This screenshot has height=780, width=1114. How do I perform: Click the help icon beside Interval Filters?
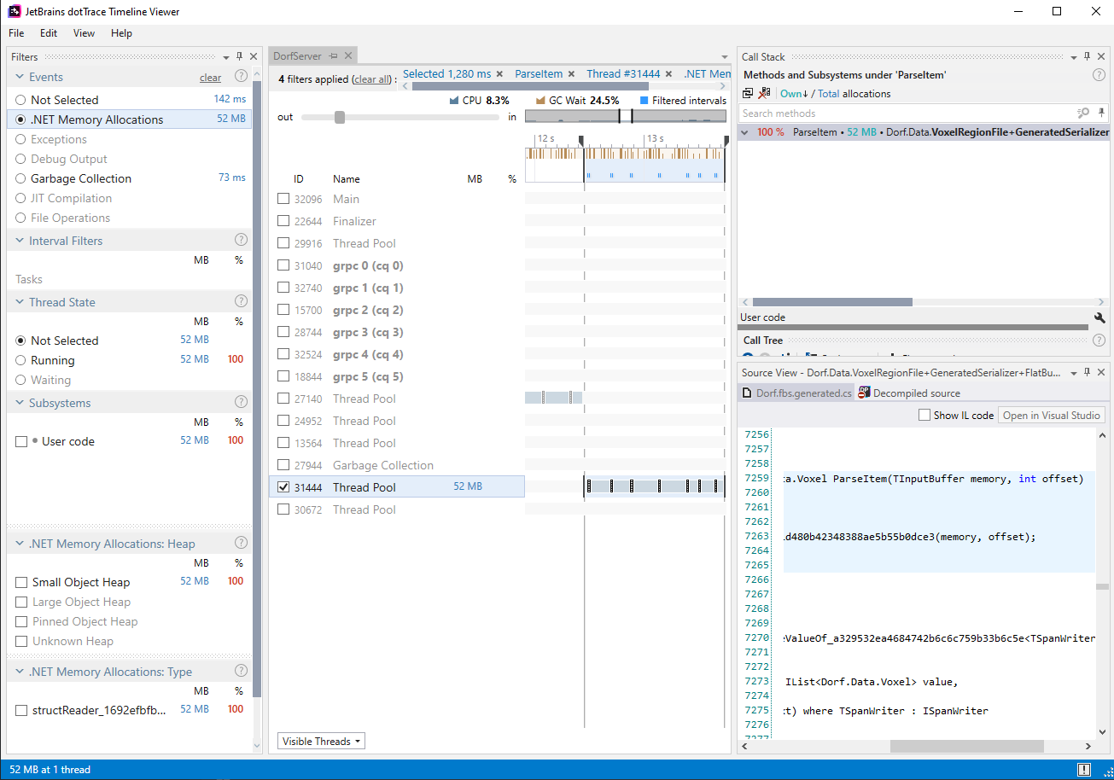click(x=241, y=241)
